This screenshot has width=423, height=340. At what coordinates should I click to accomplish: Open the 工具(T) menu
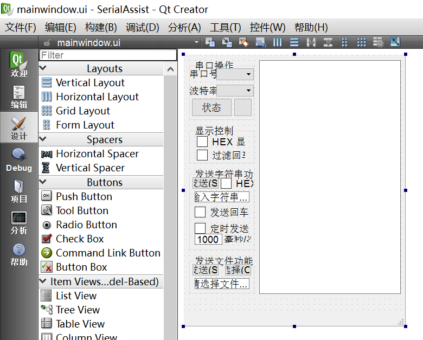(225, 27)
